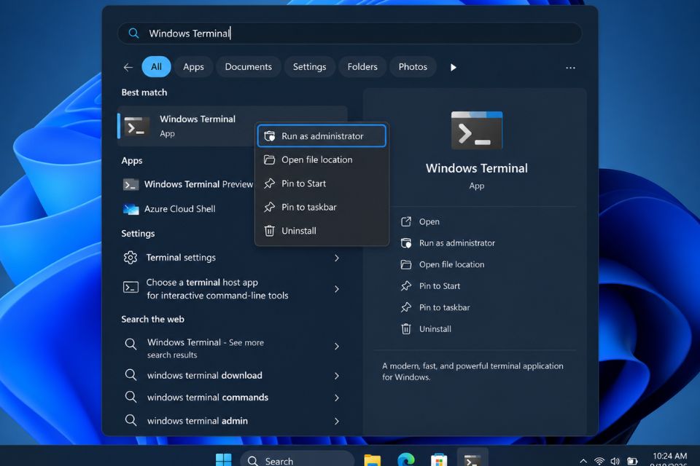Click the trash icon in the context menu
Screen dimensions: 700x466
(269, 231)
